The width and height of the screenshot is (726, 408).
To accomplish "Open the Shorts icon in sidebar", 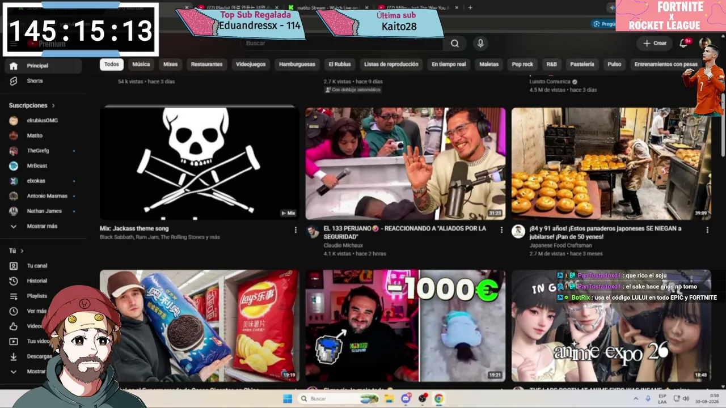I will click(x=14, y=81).
